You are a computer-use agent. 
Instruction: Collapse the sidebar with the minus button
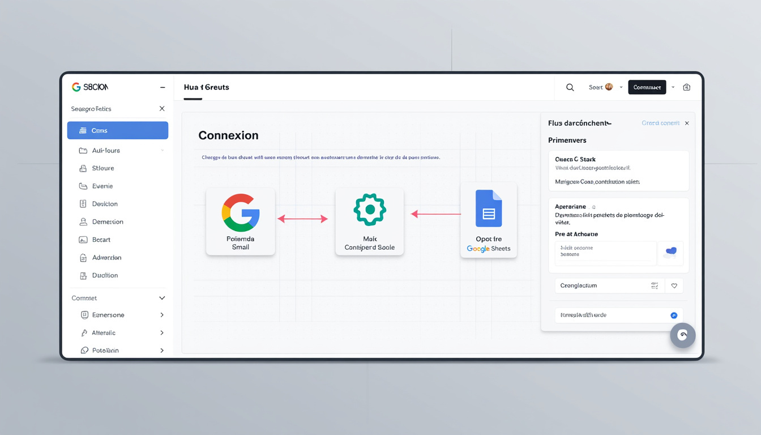163,88
